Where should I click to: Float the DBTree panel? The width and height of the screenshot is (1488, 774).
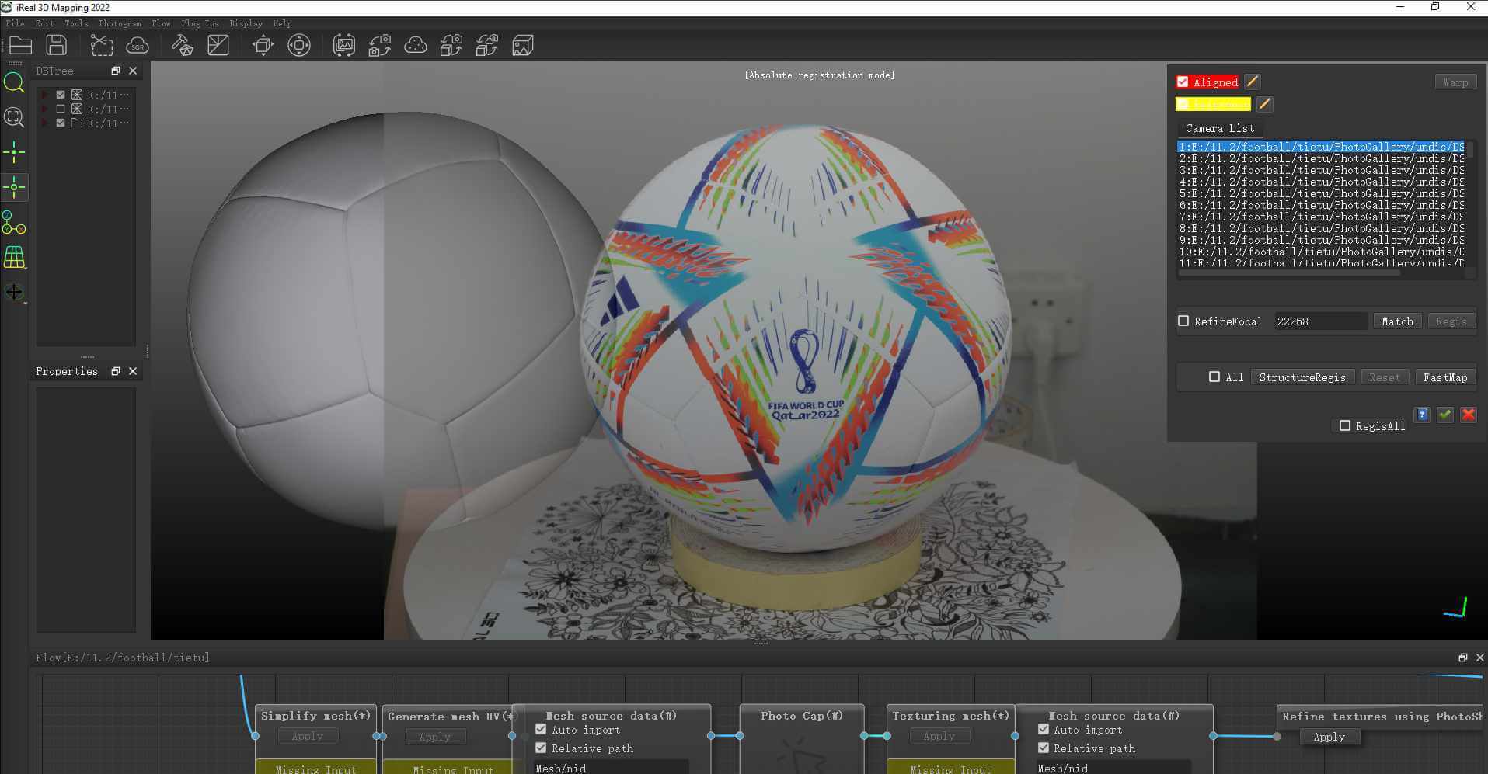(x=116, y=71)
